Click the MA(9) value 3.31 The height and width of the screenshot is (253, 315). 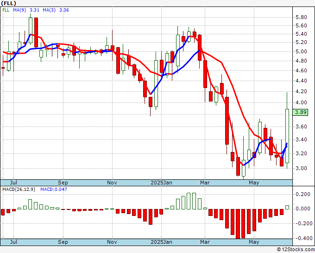pyautogui.click(x=34, y=10)
